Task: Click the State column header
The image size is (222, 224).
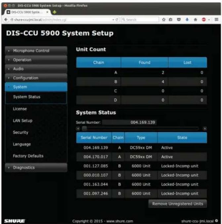Action: click(x=182, y=137)
